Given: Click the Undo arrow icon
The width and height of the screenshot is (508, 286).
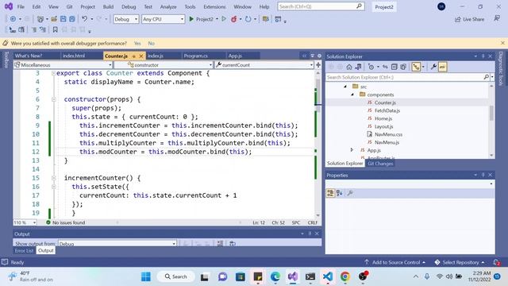Looking at the screenshot, I should point(84,19).
